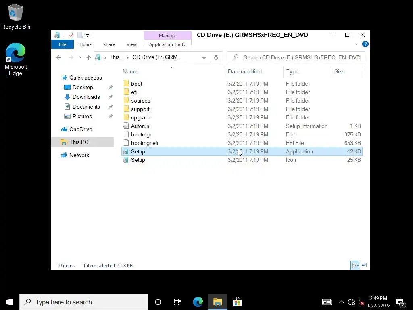
Task: Click the Search CD Drive search box
Action: tap(296, 57)
